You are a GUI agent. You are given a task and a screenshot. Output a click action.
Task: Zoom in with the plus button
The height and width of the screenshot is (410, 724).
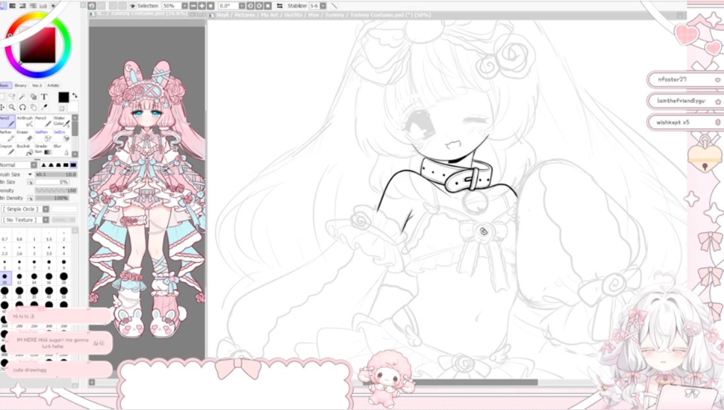[x=202, y=6]
